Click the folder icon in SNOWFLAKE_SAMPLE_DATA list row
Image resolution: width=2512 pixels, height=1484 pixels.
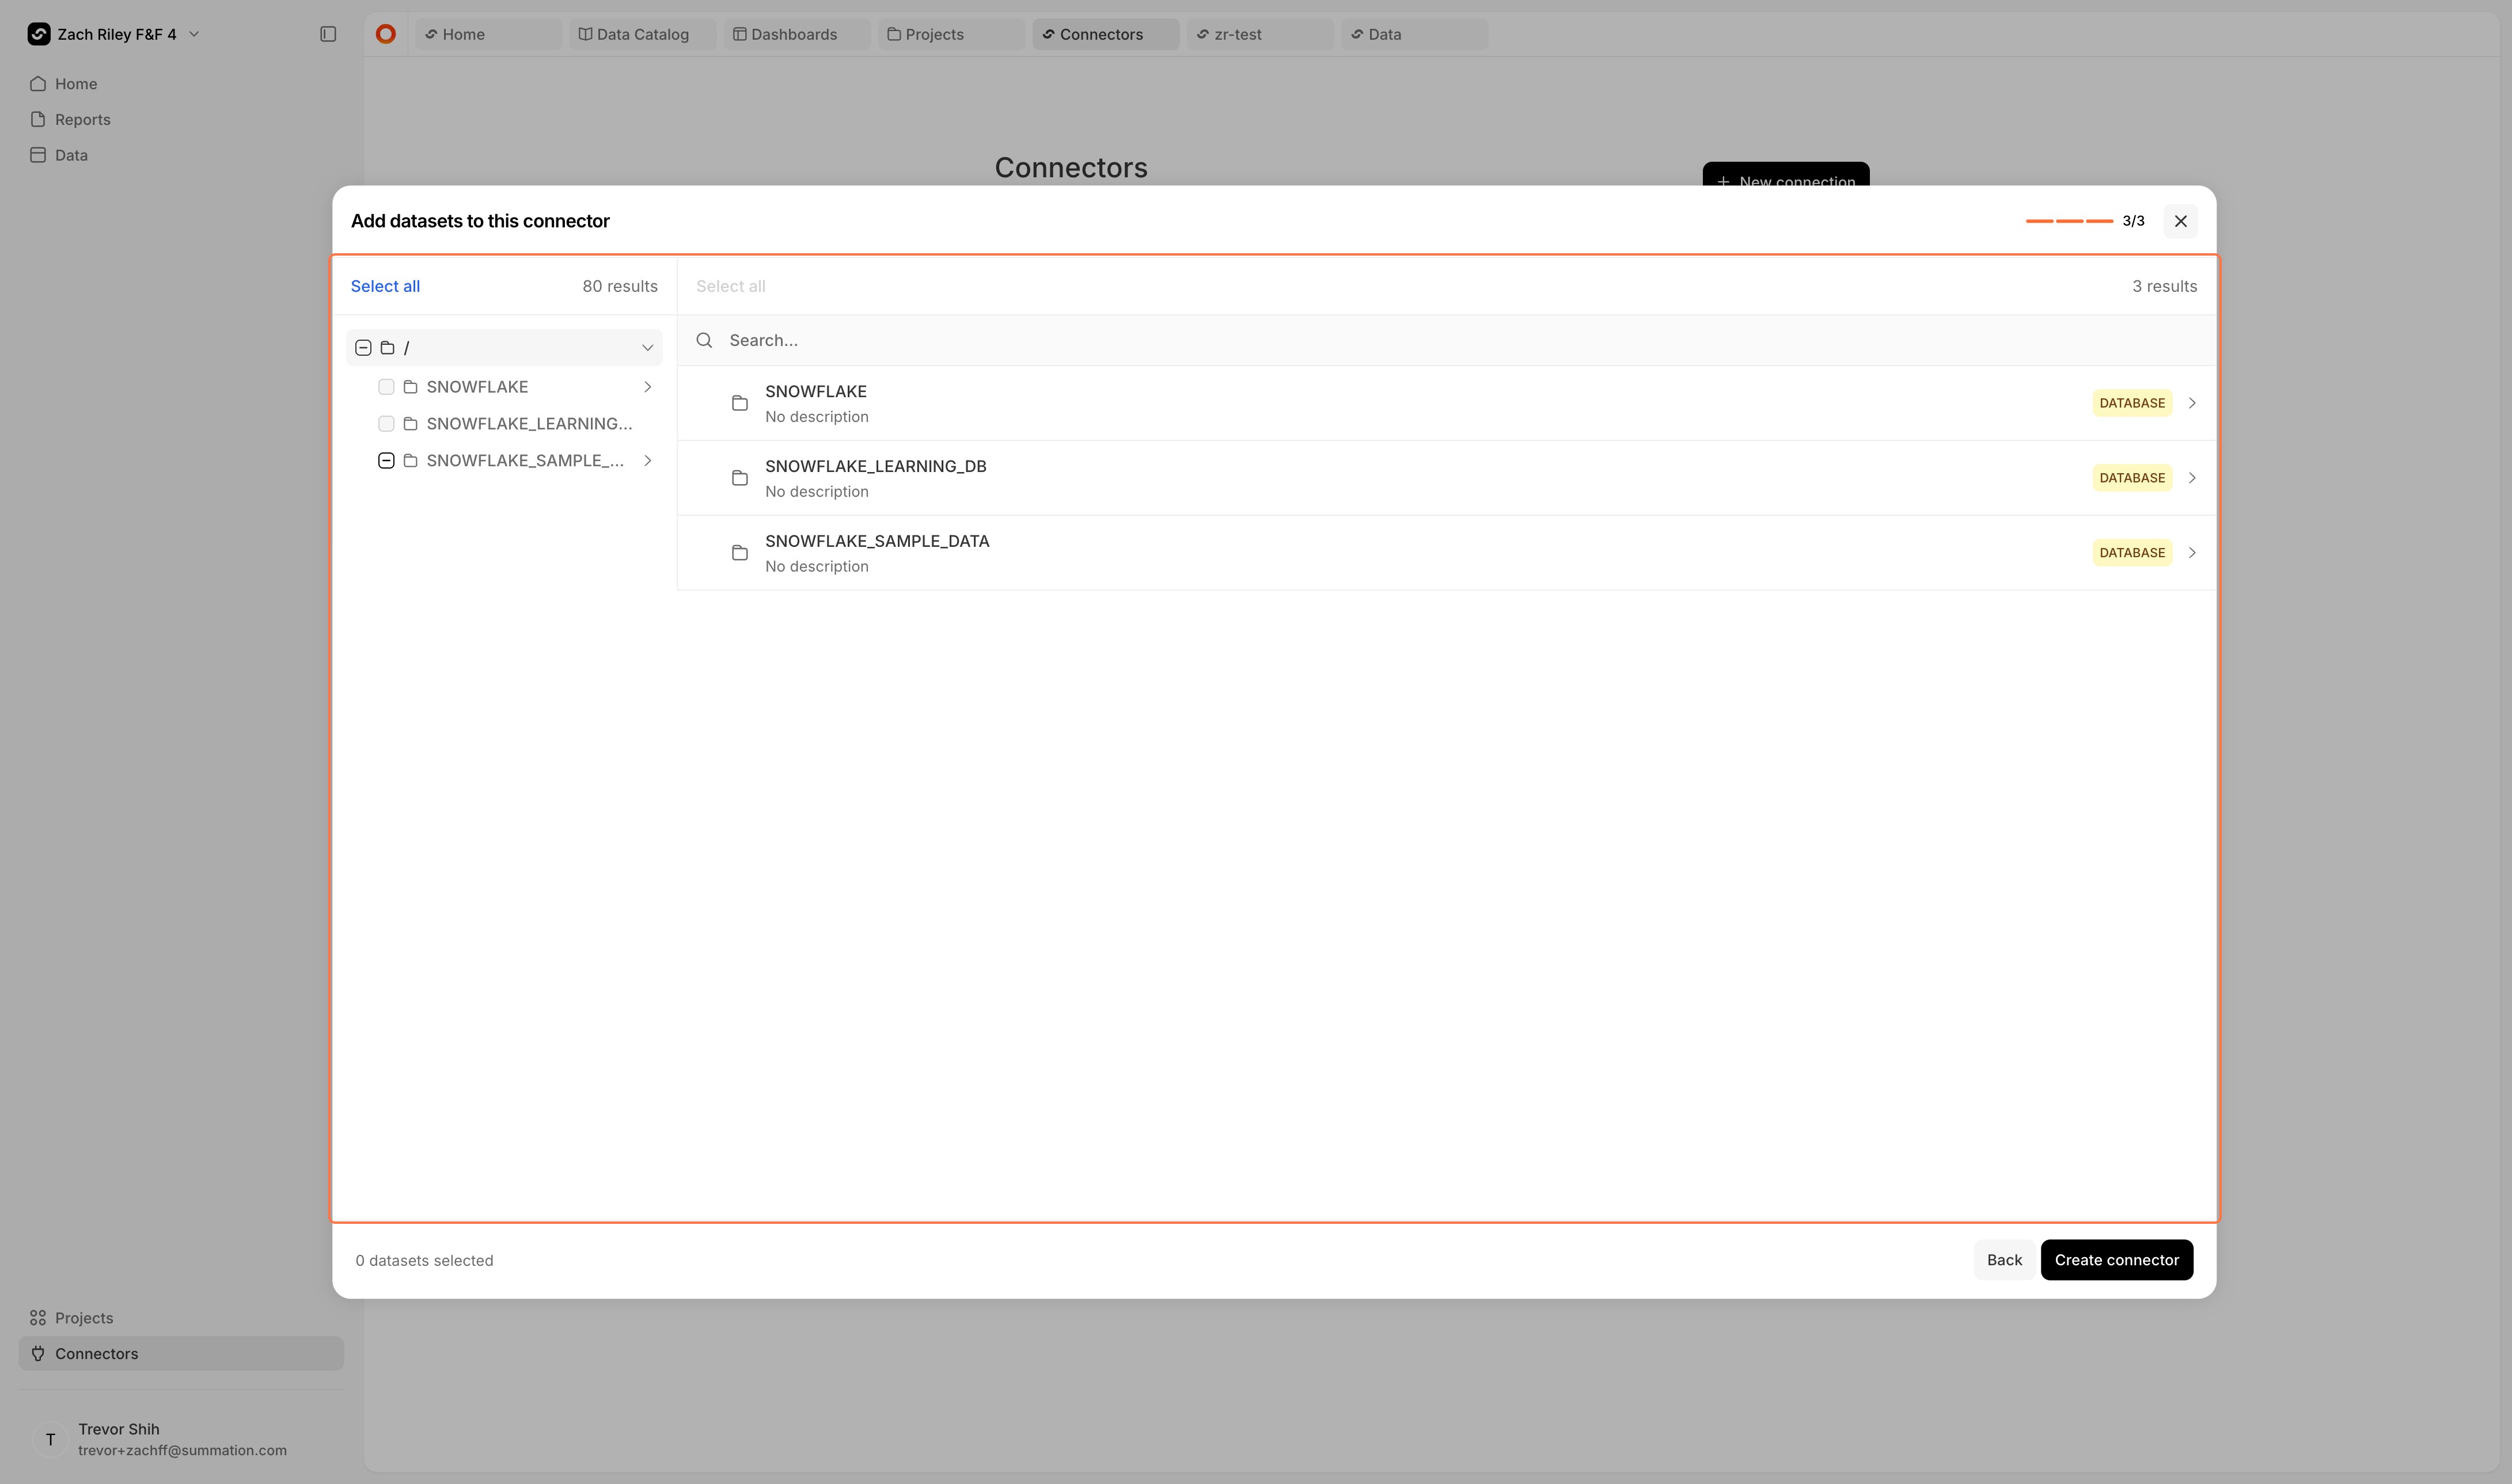[x=740, y=553]
